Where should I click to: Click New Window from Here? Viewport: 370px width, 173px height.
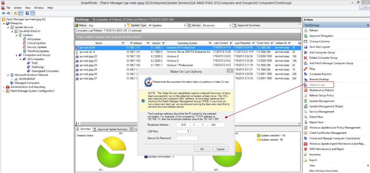pos(324,171)
